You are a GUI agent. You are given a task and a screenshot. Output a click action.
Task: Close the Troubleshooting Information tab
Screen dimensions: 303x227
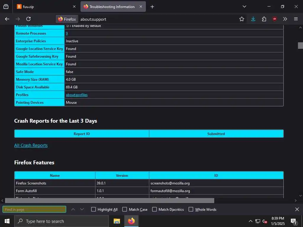pos(141,7)
